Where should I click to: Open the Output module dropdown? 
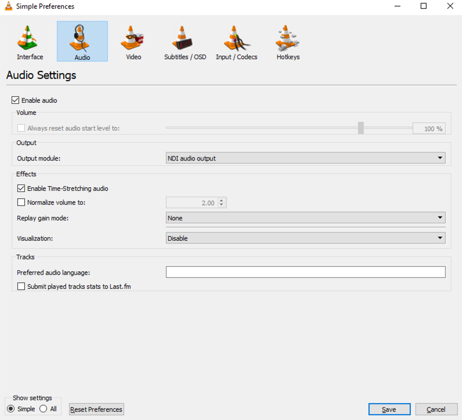pyautogui.click(x=305, y=158)
